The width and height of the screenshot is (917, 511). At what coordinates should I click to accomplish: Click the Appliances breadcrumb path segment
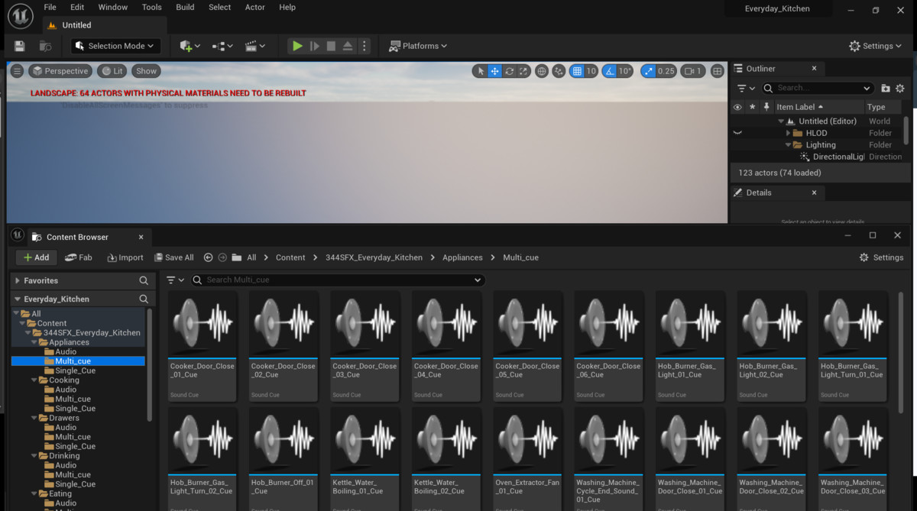(462, 257)
